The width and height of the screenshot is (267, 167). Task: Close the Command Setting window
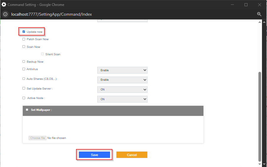[259, 5]
